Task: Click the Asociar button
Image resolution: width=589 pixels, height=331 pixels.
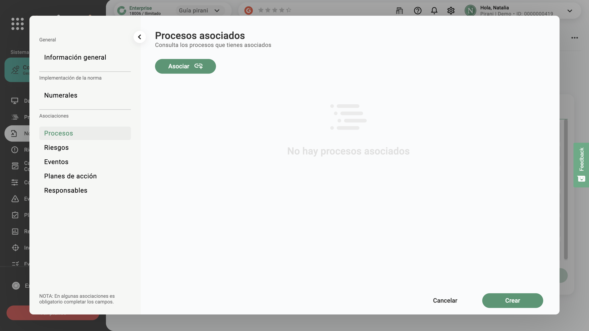Action: tap(185, 66)
